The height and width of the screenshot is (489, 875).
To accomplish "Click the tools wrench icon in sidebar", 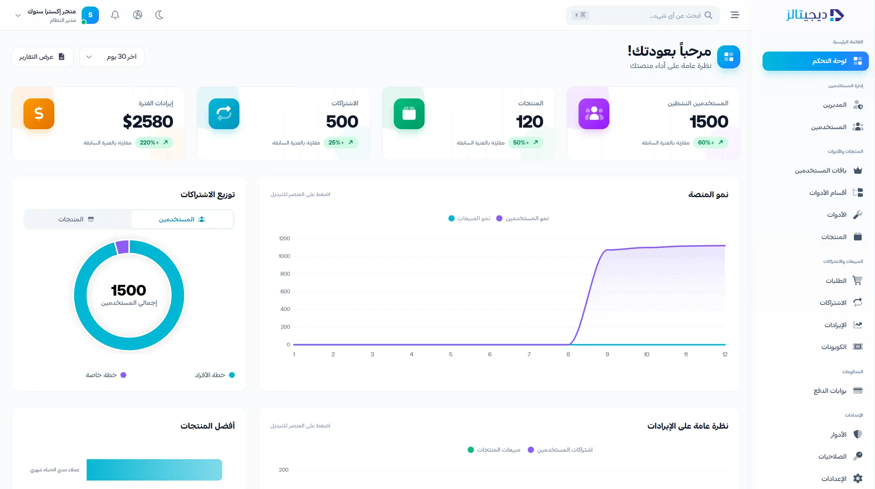I will coord(858,215).
